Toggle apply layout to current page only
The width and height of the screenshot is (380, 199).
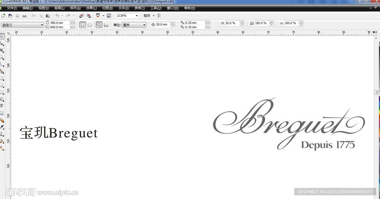[x=106, y=25]
